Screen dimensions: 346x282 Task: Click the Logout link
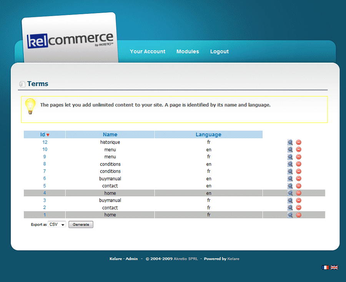pos(220,51)
